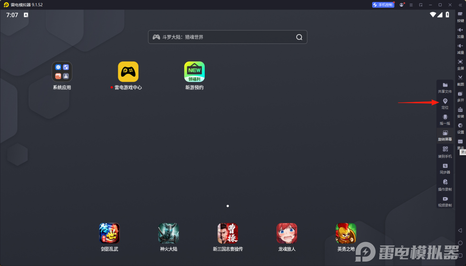Open the 定位 (location) tool

click(445, 104)
